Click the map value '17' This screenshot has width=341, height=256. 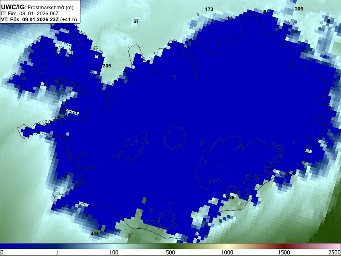tap(229, 18)
